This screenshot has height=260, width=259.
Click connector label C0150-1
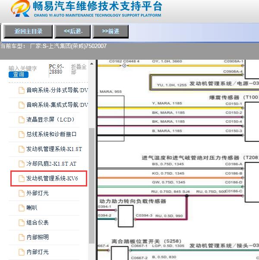click(234, 104)
